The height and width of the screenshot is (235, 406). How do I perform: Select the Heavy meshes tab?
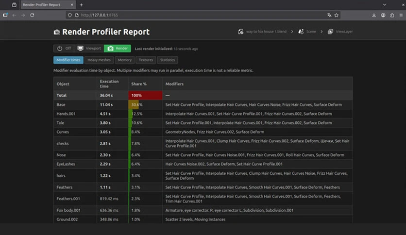coord(99,60)
